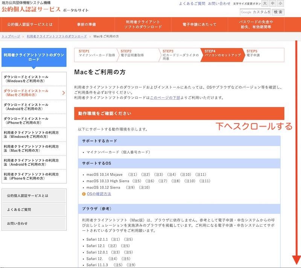301x268 pixels.
Task: Select STEP5 電子申請
Action: (x=264, y=55)
